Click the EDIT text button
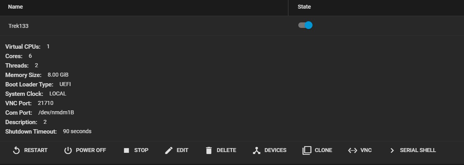This screenshot has height=165, width=464. tap(182, 150)
